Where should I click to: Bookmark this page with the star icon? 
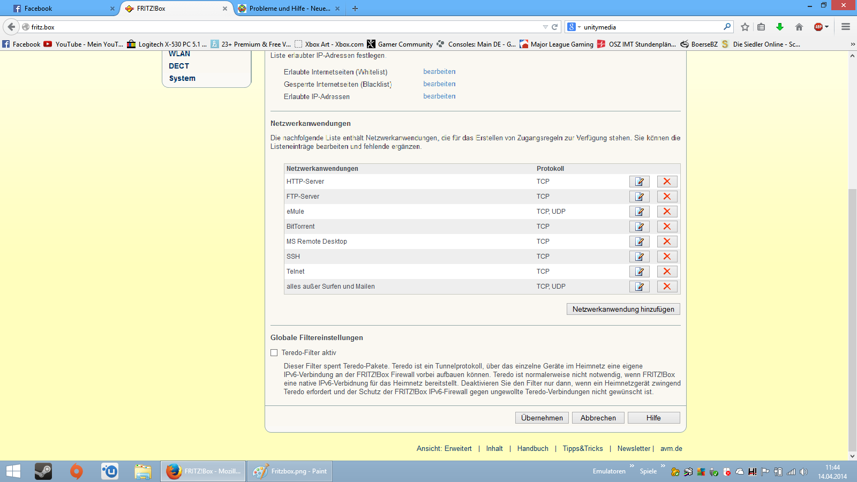(x=745, y=27)
